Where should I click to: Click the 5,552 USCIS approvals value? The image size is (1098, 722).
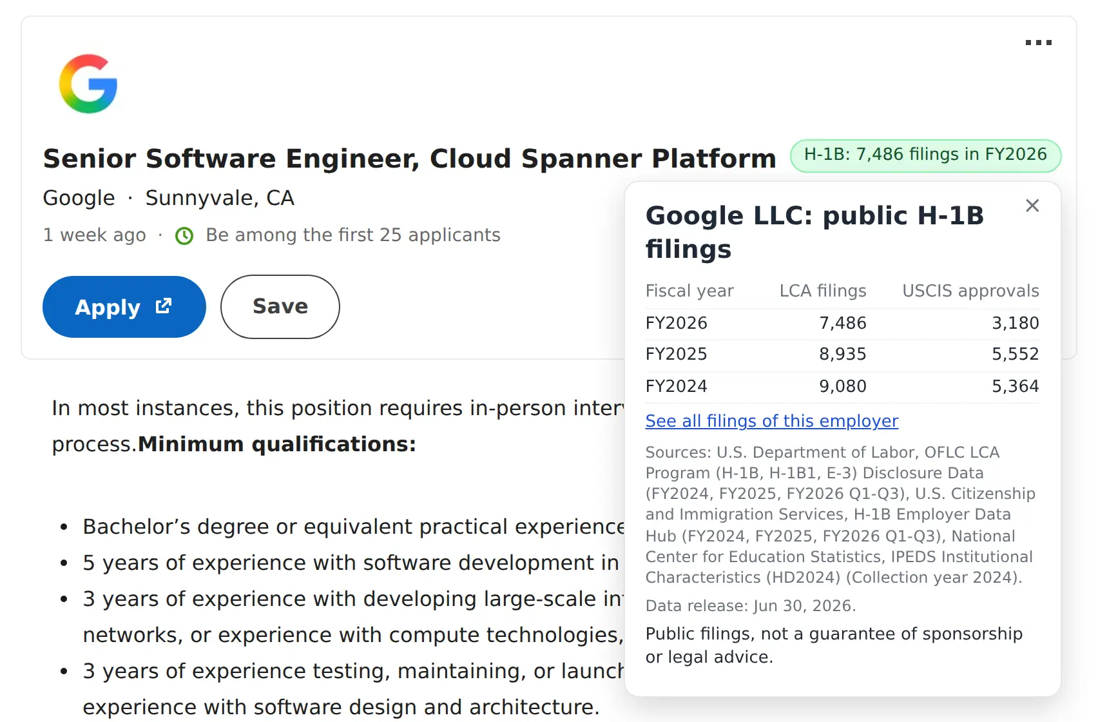click(1016, 354)
